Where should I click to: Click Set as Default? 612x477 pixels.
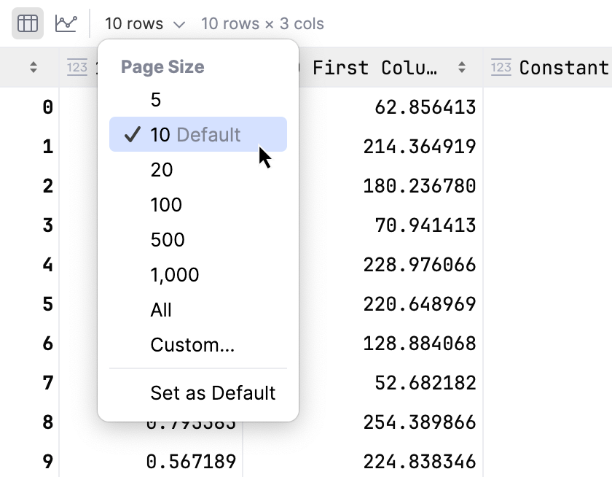[x=213, y=392]
